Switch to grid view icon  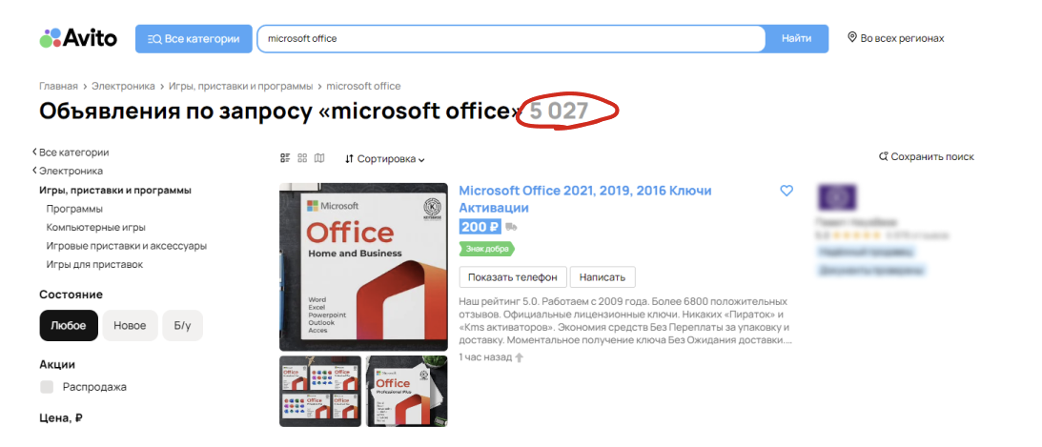click(x=302, y=158)
